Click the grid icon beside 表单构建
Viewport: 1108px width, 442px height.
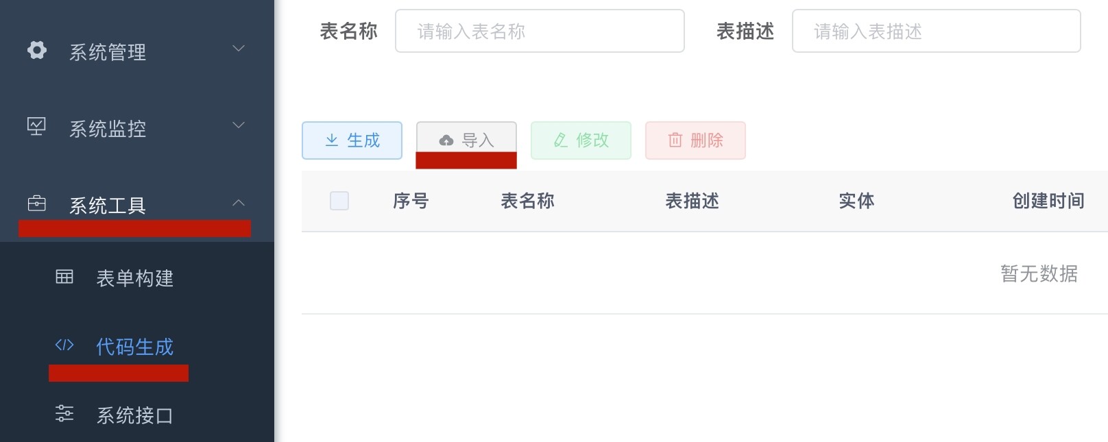point(64,278)
